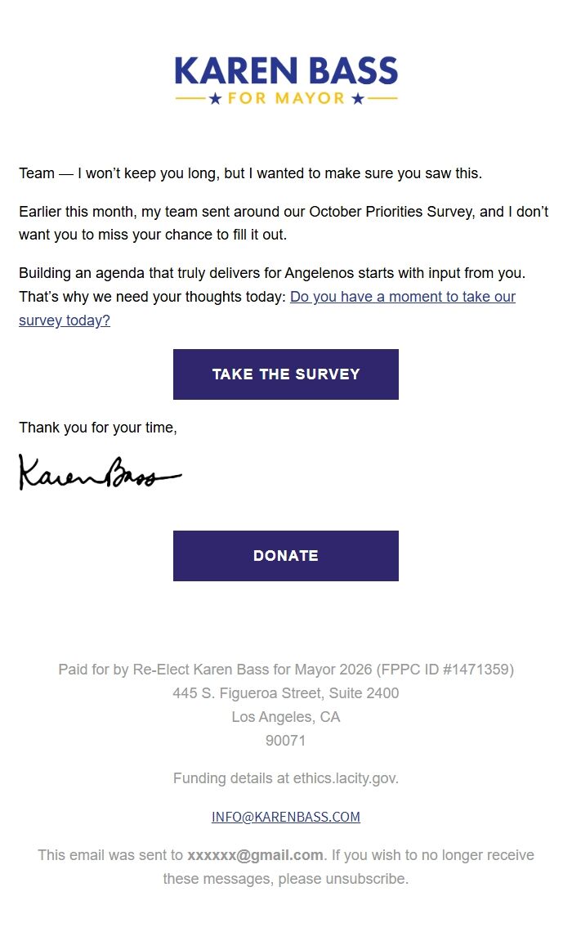The height and width of the screenshot is (941, 572).
Task: Click the blue "KAREN BASS" logo name
Action: pyautogui.click(x=286, y=72)
